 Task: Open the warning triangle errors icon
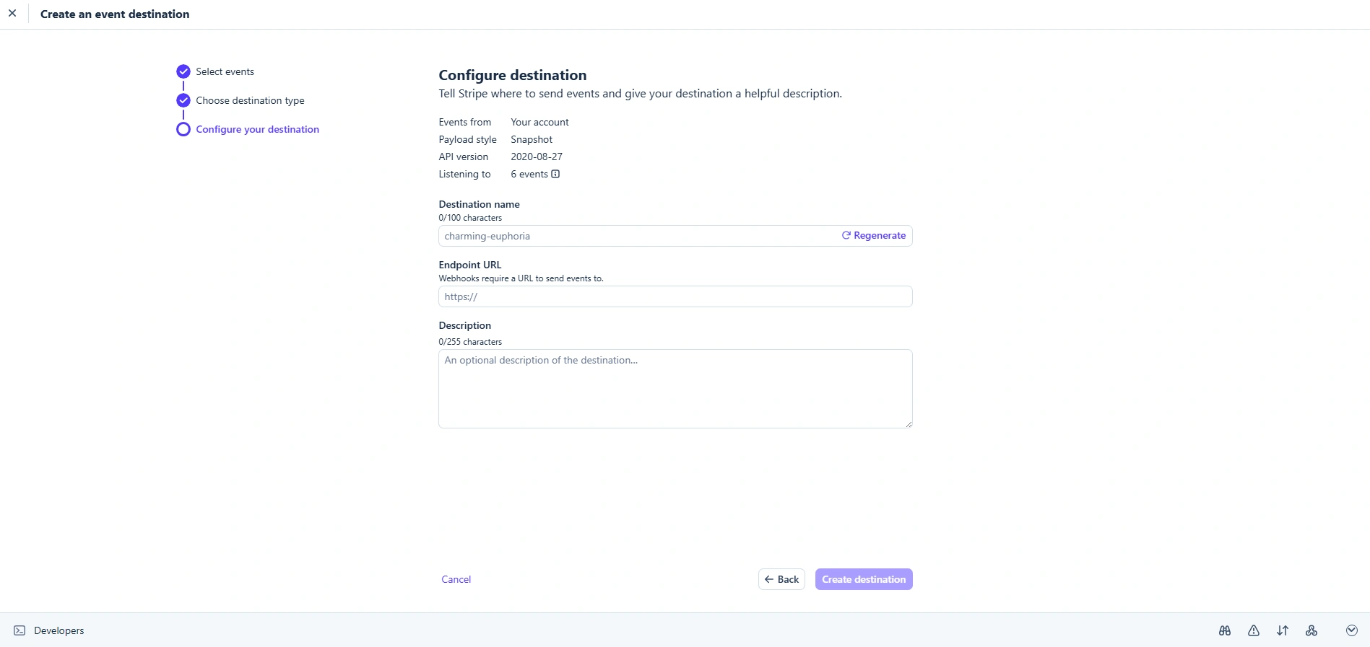pos(1254,630)
